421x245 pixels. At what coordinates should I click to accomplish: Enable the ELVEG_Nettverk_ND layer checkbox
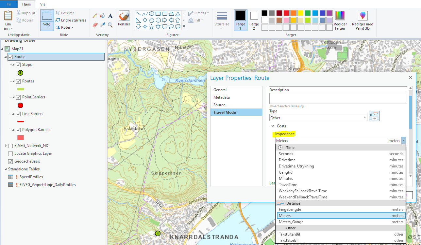[x=11, y=146]
